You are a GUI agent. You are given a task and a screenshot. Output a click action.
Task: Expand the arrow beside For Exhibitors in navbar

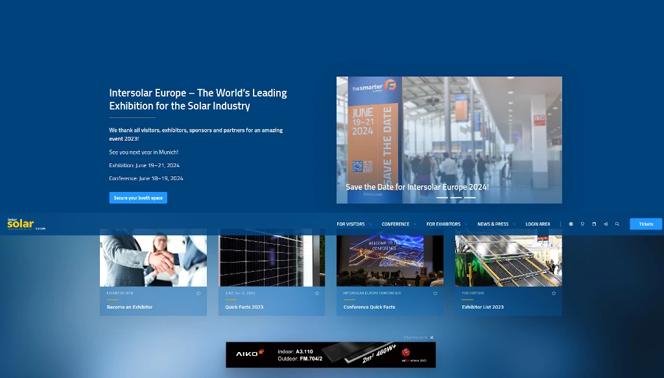pyautogui.click(x=466, y=224)
